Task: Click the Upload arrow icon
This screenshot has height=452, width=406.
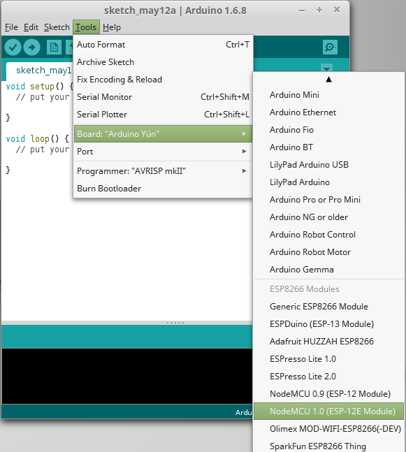Action: tap(31, 47)
